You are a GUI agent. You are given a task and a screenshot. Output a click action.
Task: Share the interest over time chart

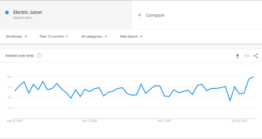pos(256,56)
